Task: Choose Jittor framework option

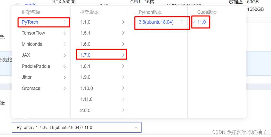Action: tap(41, 77)
